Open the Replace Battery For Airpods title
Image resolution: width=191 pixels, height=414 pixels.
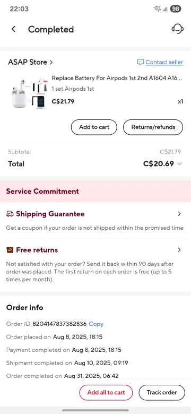pos(117,78)
